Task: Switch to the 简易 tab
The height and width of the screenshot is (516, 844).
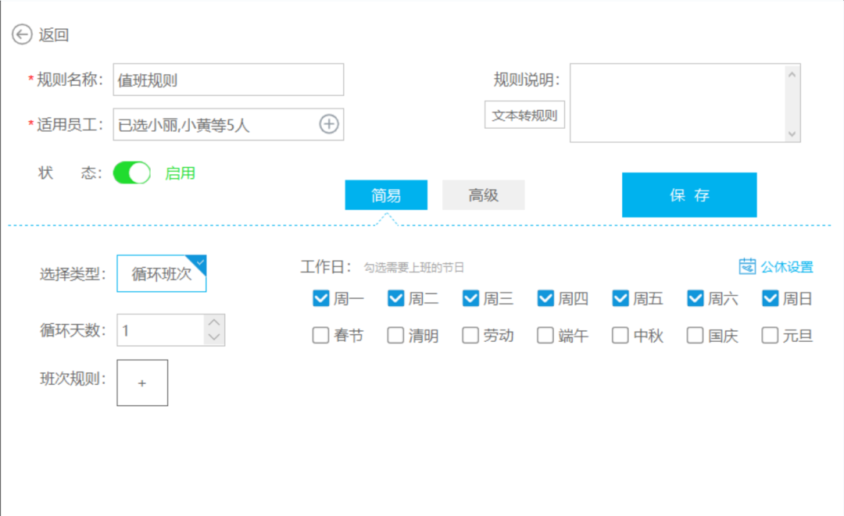Action: (386, 194)
